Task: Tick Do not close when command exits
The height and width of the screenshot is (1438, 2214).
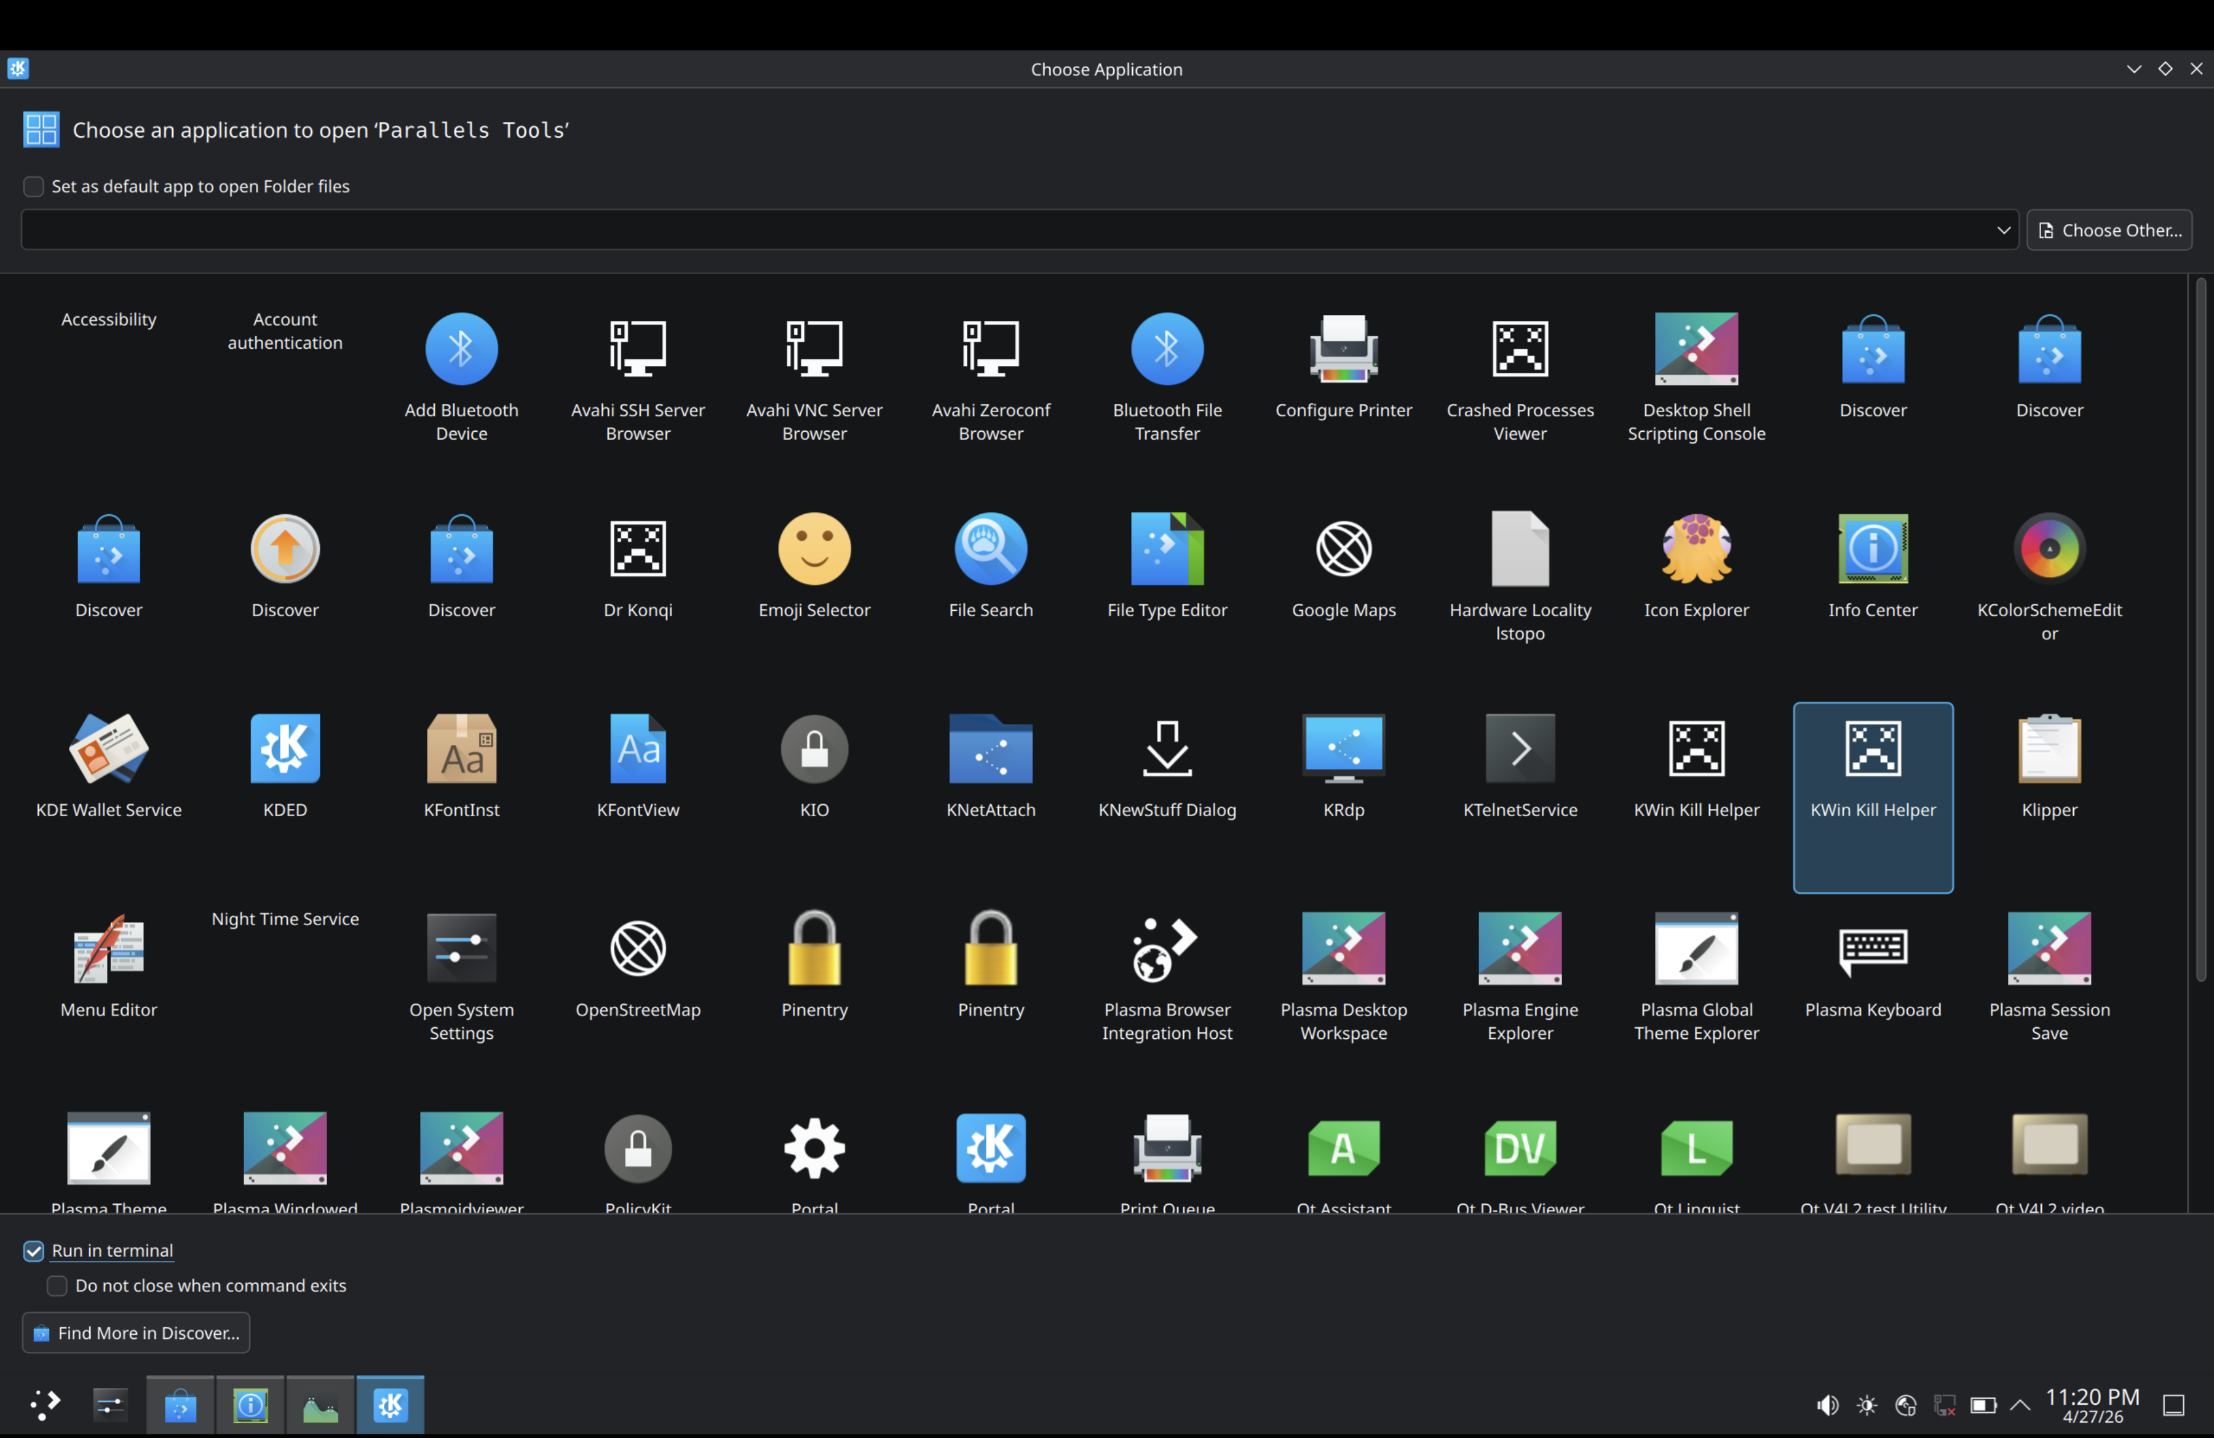Action: [x=58, y=1285]
